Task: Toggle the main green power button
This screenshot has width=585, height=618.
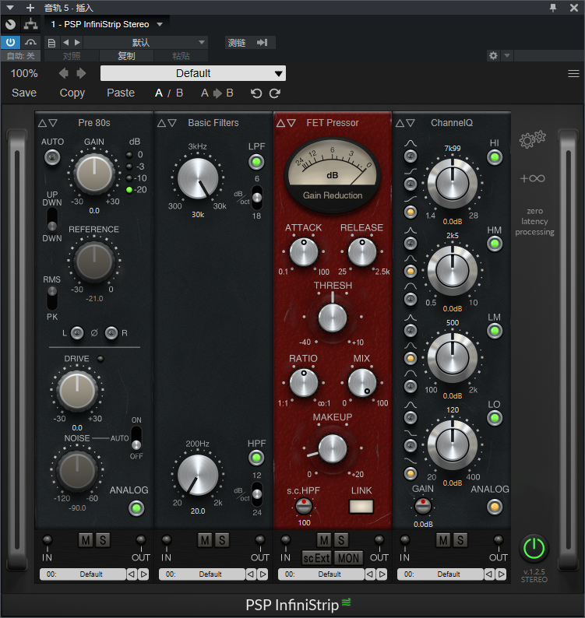Action: [x=534, y=548]
